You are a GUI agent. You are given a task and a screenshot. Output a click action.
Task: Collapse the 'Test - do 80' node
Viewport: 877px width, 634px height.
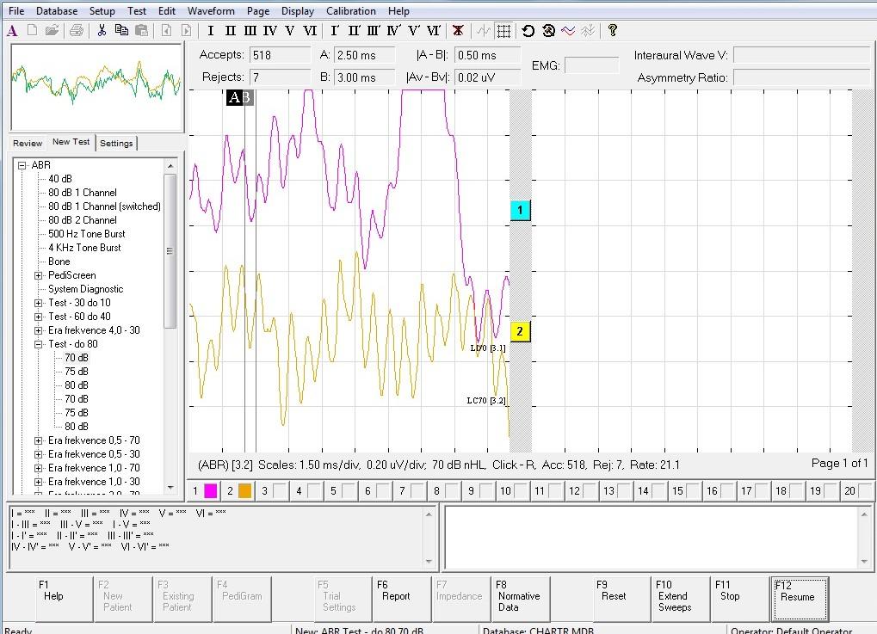tap(38, 344)
